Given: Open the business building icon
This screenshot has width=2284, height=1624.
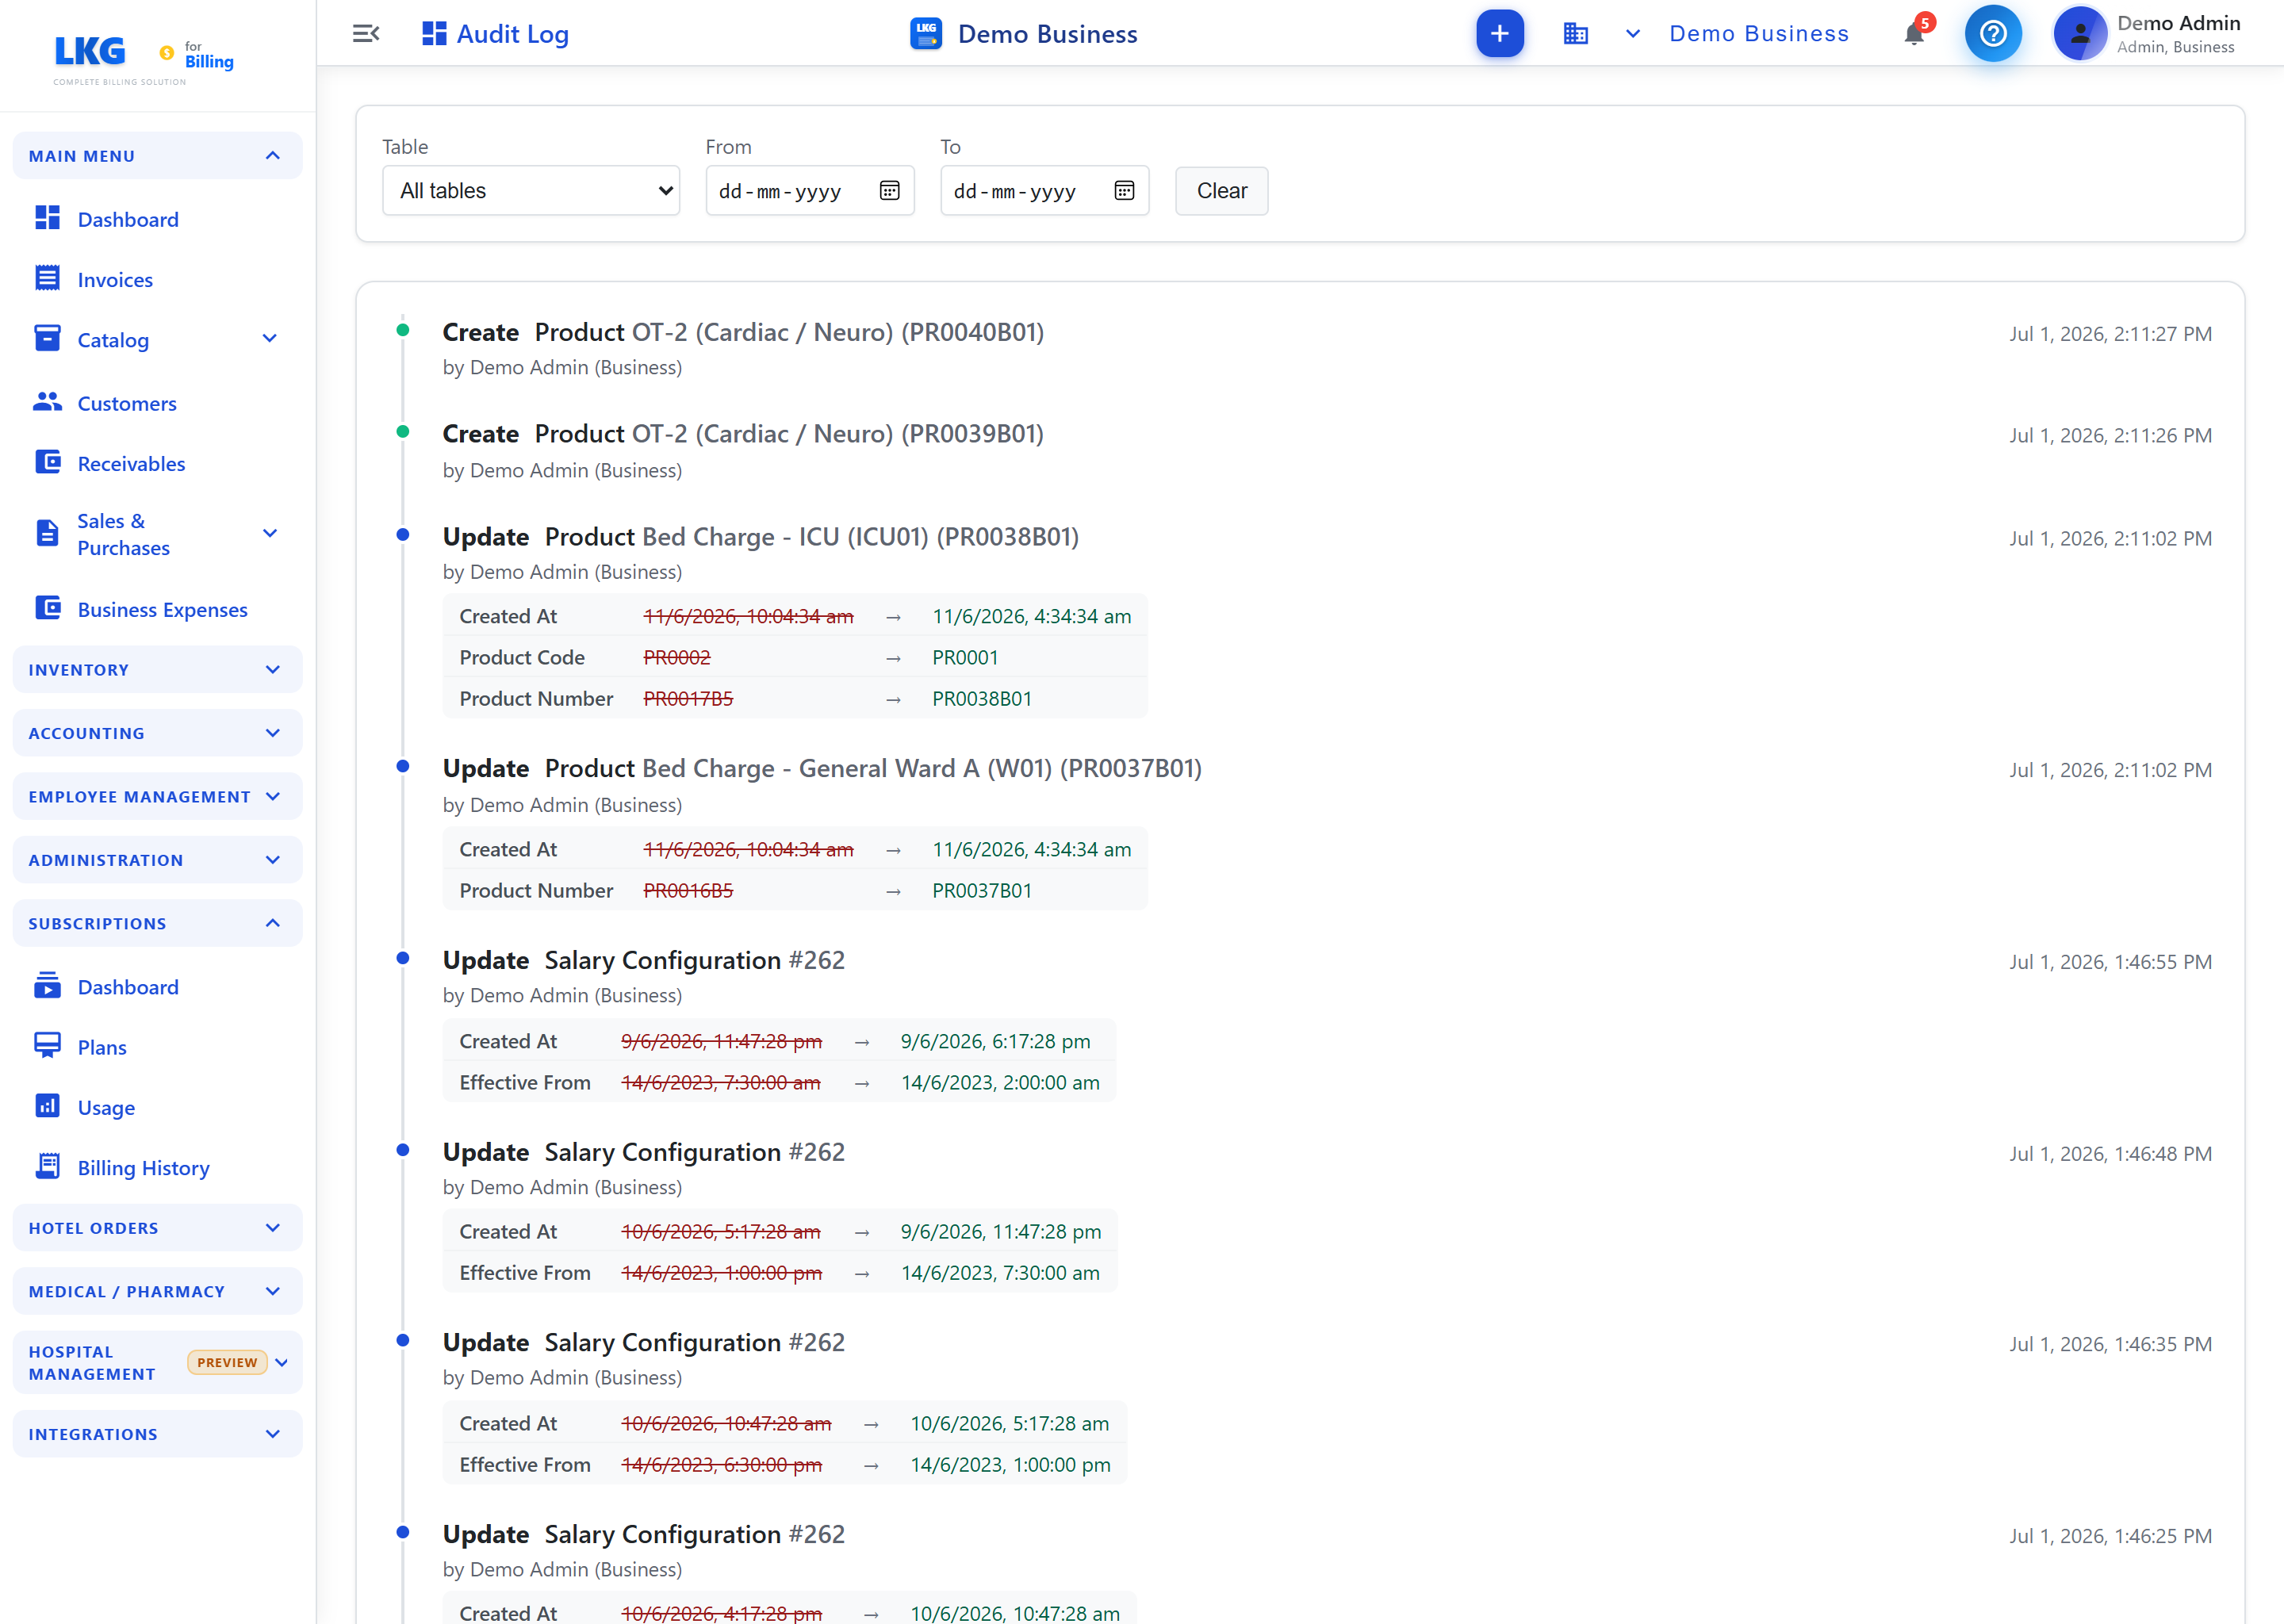Looking at the screenshot, I should pyautogui.click(x=1575, y=34).
